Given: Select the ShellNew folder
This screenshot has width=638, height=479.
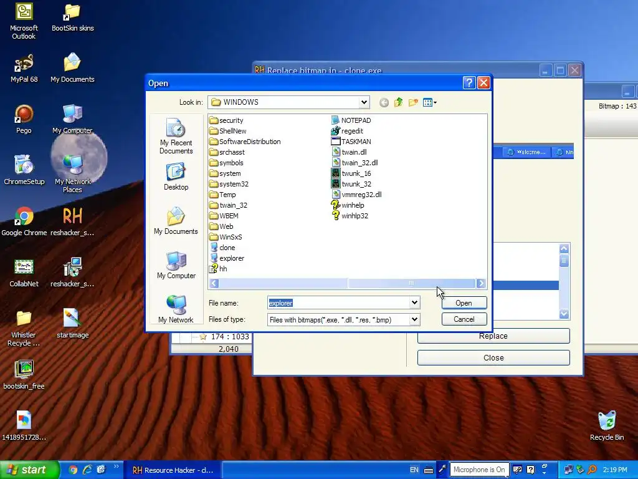Looking at the screenshot, I should click(x=228, y=131).
